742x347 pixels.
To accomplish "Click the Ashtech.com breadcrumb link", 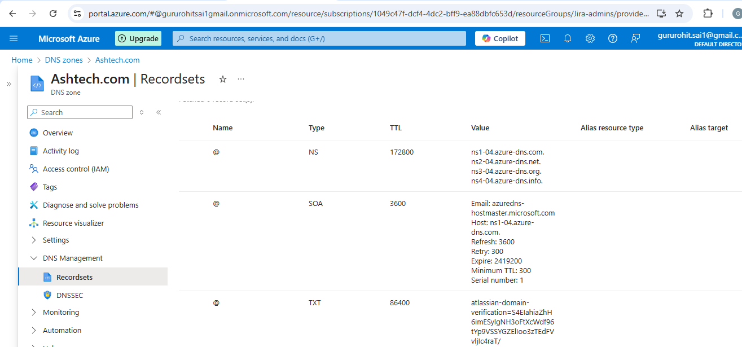I will point(117,60).
